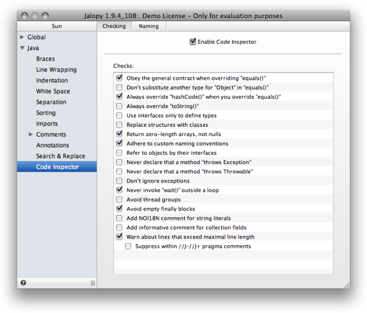Minimize the Jalopy window

35,16
